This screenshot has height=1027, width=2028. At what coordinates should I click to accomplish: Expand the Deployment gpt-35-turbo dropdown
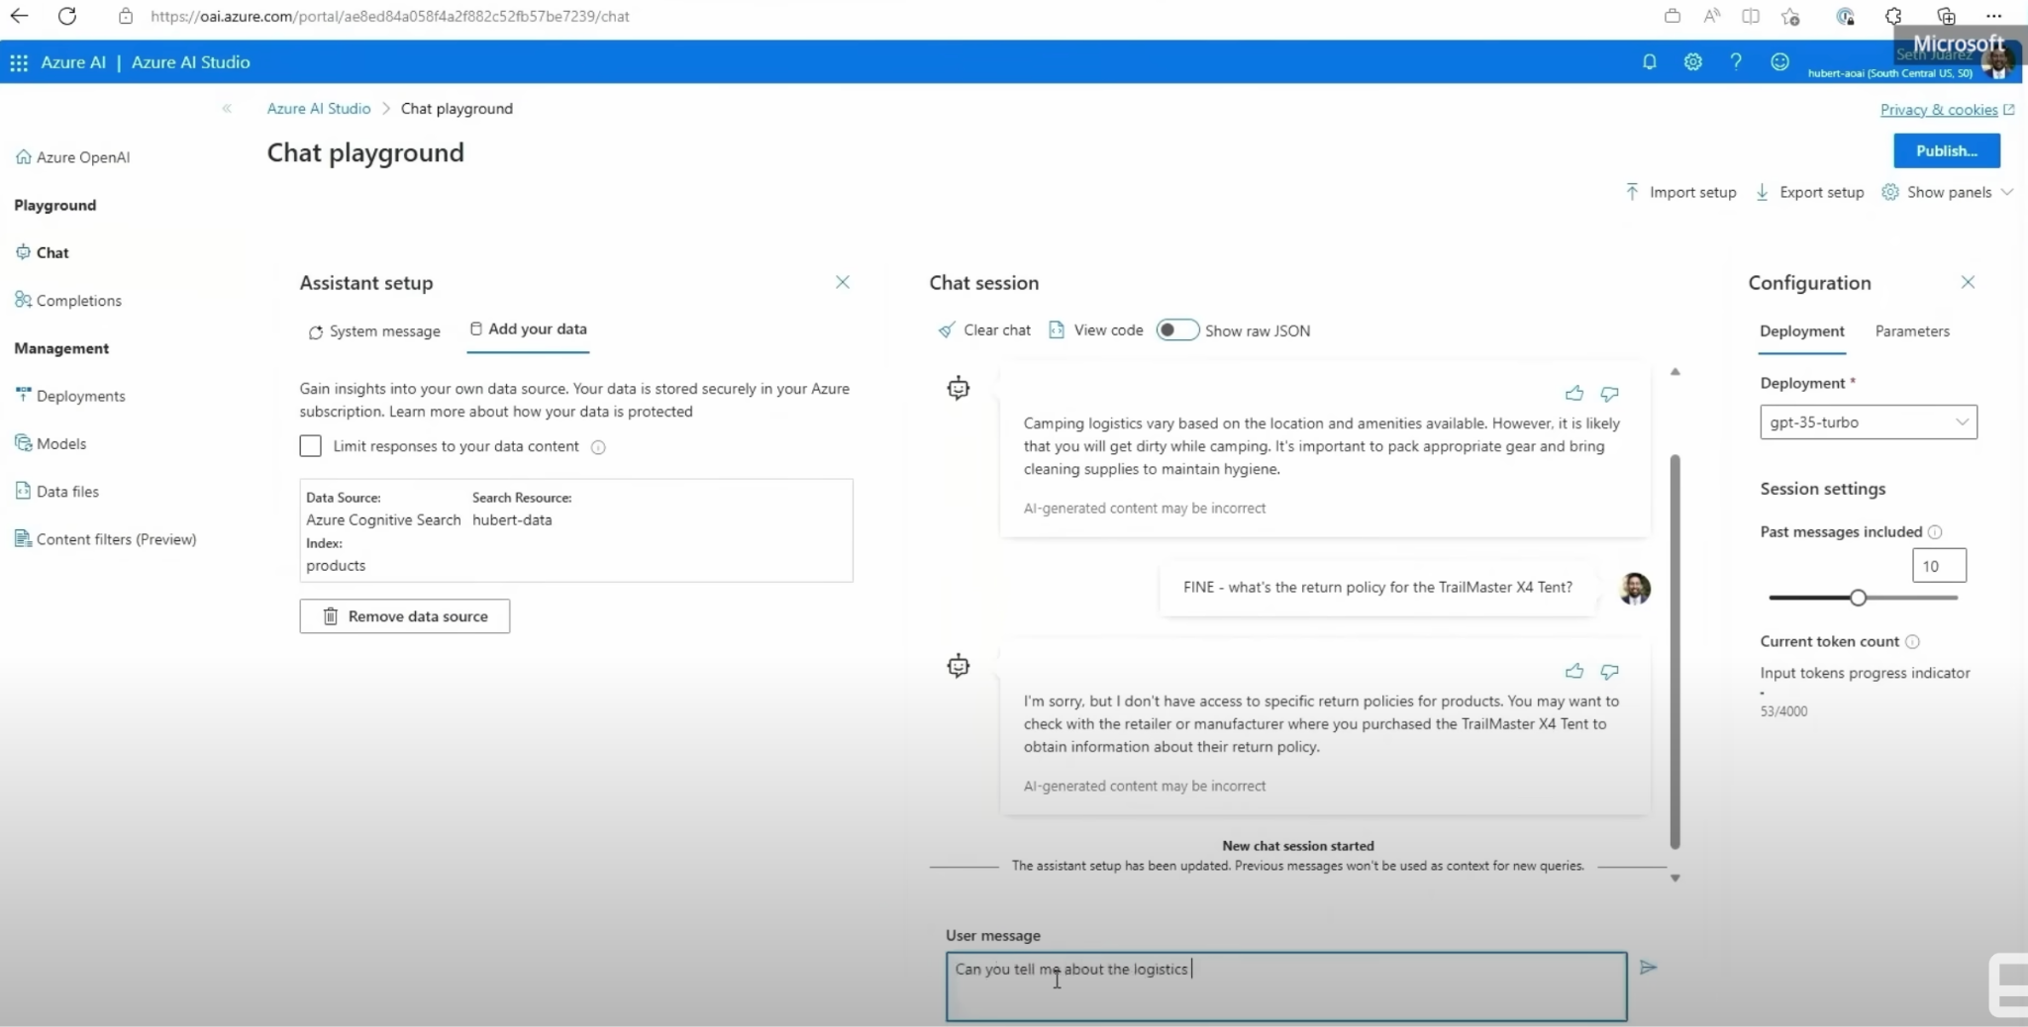[x=1868, y=422]
